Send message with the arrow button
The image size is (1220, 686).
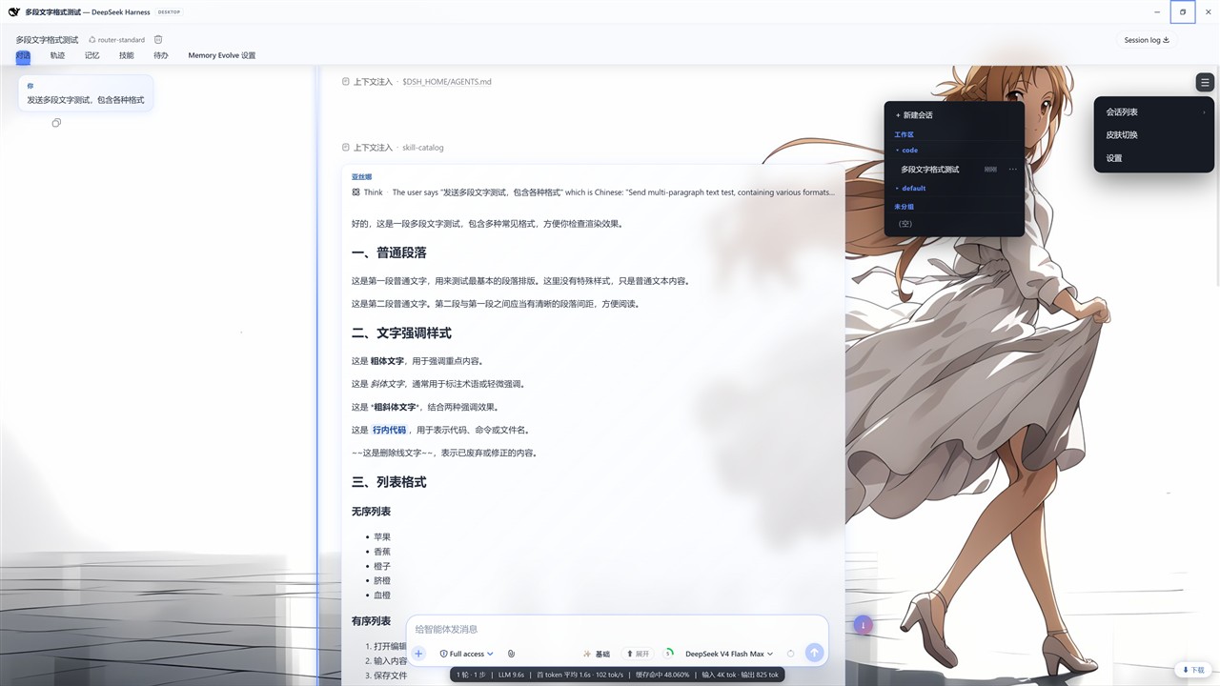coord(814,653)
